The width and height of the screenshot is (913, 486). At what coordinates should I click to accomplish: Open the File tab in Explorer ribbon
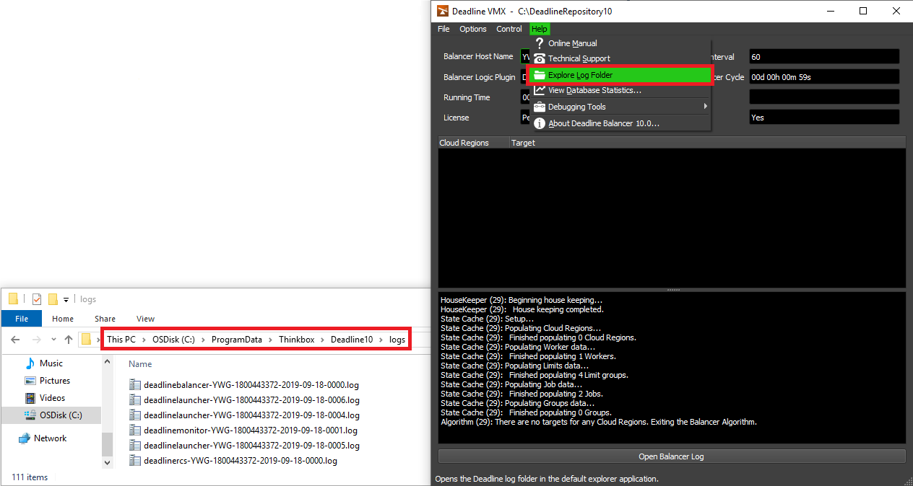pos(22,319)
